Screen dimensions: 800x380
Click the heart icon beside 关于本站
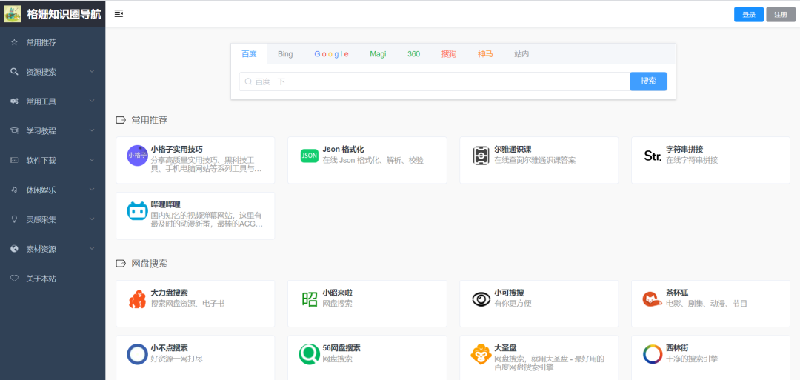pos(14,279)
